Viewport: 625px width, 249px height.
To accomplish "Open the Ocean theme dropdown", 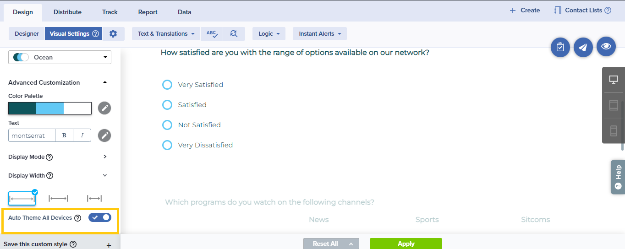I will (60, 57).
